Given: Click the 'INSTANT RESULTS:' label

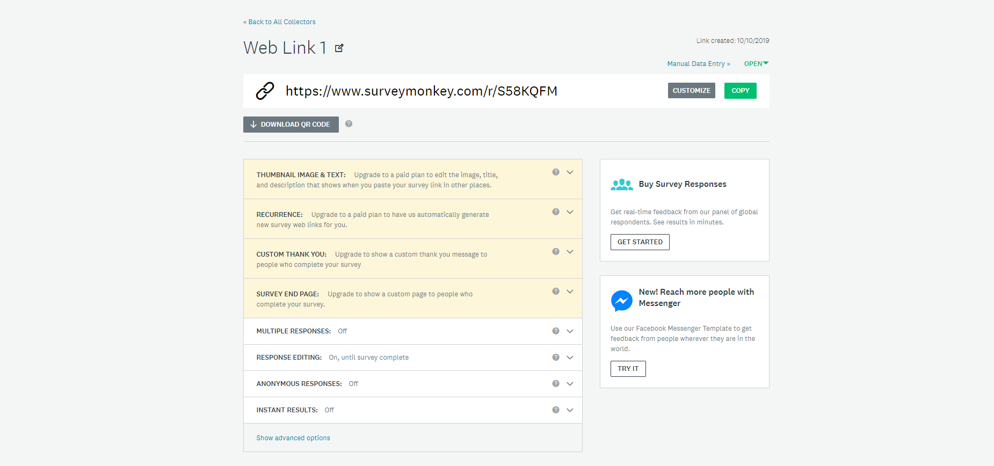Looking at the screenshot, I should click(x=287, y=410).
